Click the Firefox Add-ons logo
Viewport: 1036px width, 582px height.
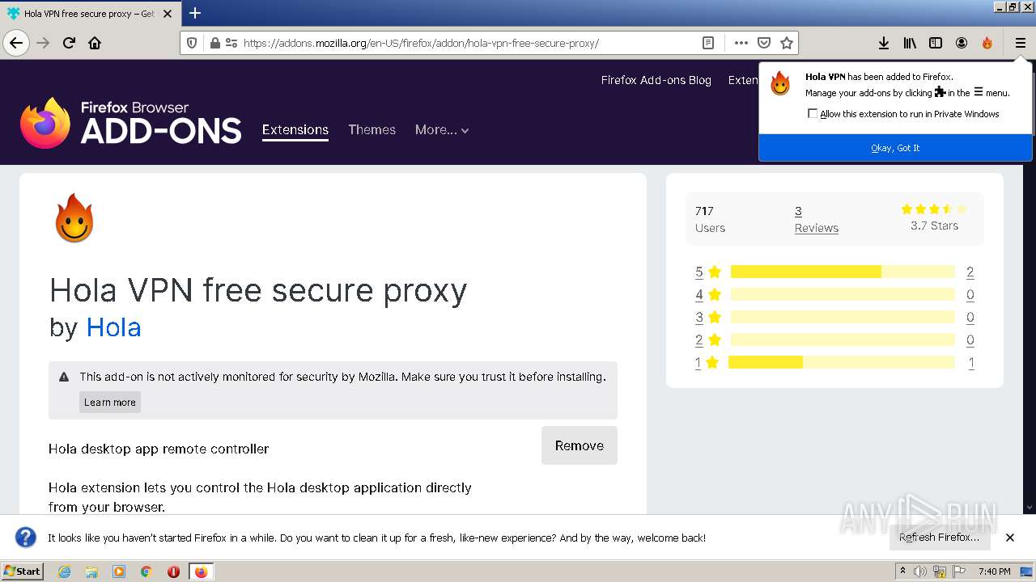[130, 123]
